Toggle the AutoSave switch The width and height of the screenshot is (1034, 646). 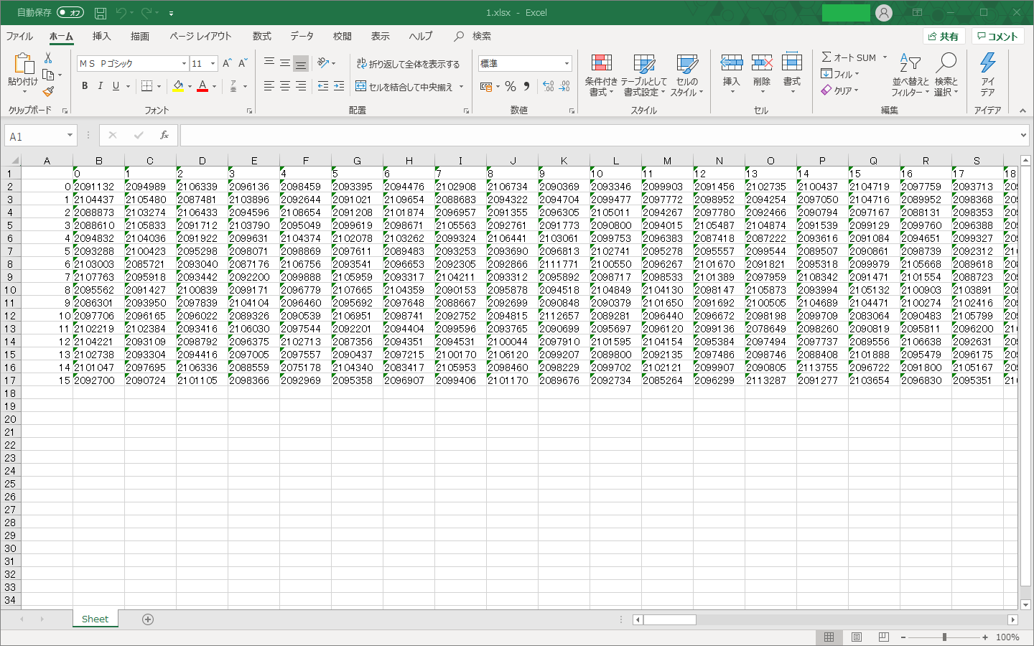(x=70, y=12)
